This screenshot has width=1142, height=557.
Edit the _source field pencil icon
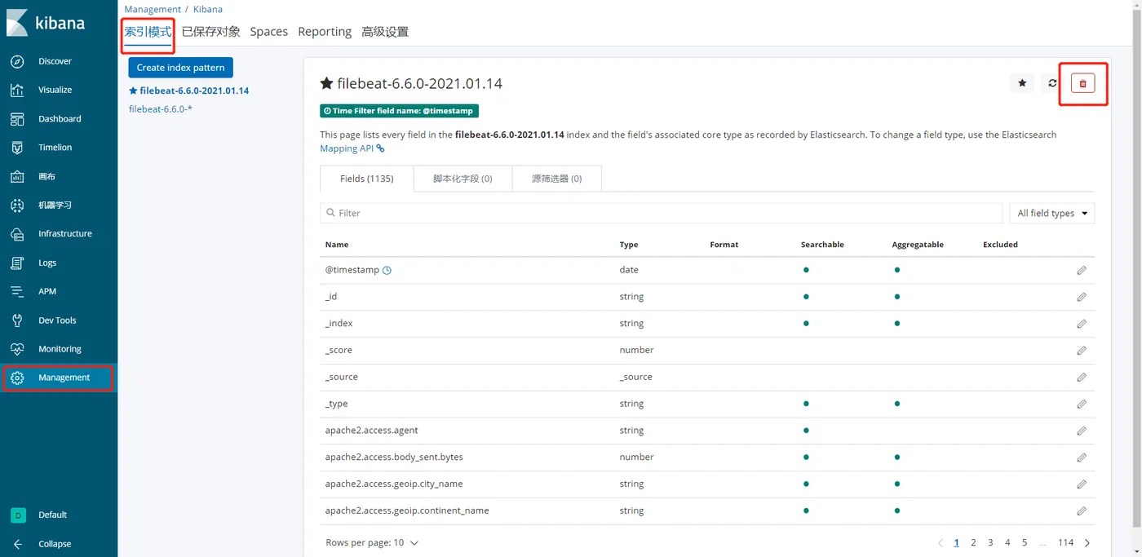tap(1082, 378)
